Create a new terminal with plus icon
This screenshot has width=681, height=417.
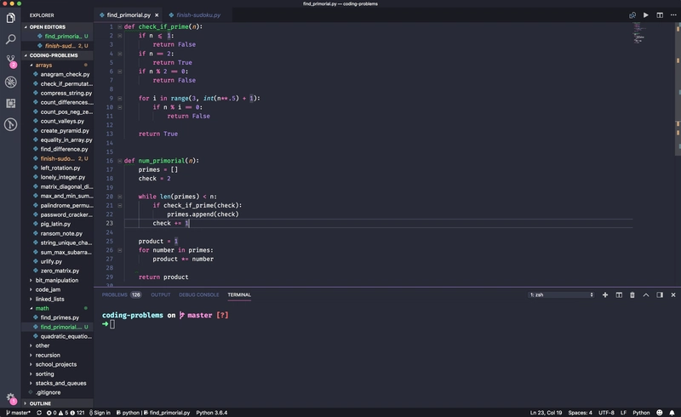[605, 294]
